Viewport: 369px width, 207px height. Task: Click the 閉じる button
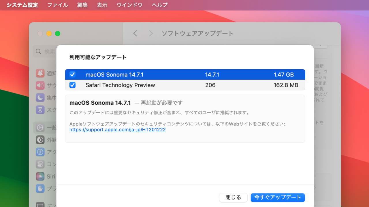233,198
